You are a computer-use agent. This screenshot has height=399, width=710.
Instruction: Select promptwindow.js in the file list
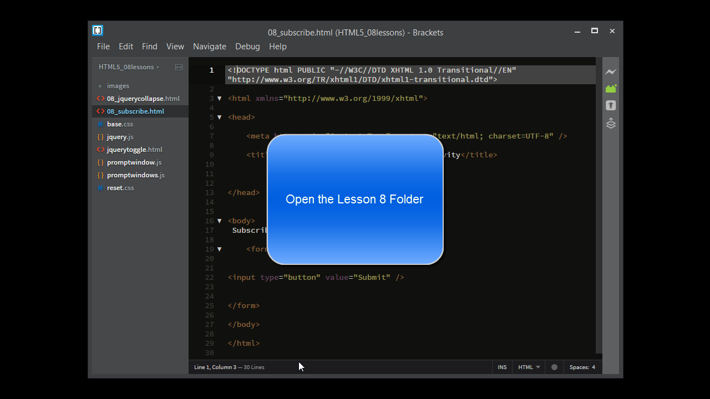coord(134,162)
